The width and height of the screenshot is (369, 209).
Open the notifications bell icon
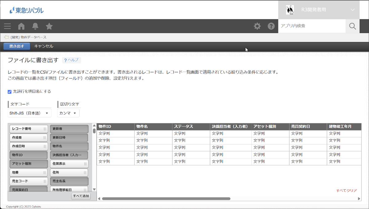(35, 26)
